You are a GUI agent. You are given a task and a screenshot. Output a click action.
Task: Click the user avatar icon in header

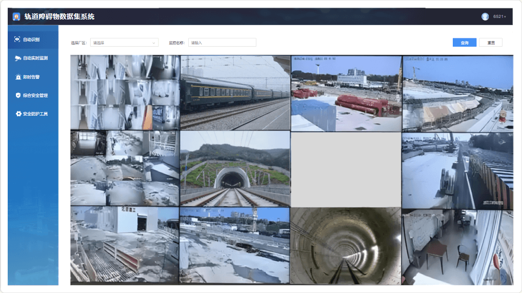[485, 16]
